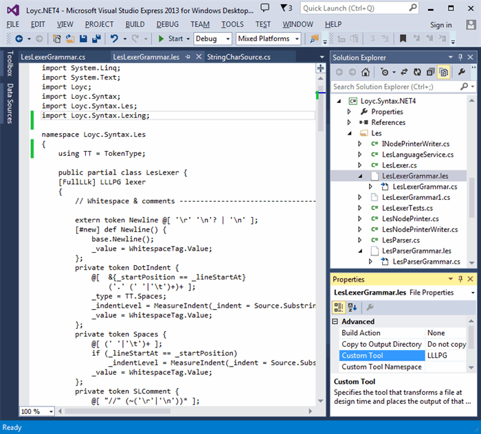Click the Undo toolbar icon
Viewport: 481px width, 434px height.
pos(114,38)
